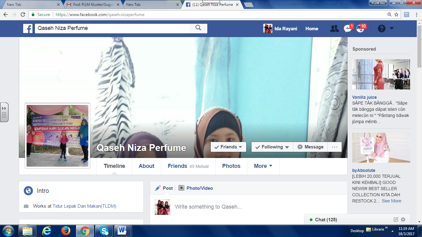Image resolution: width=422 pixels, height=237 pixels.
Task: Open the help question mark icon
Action: [382, 28]
